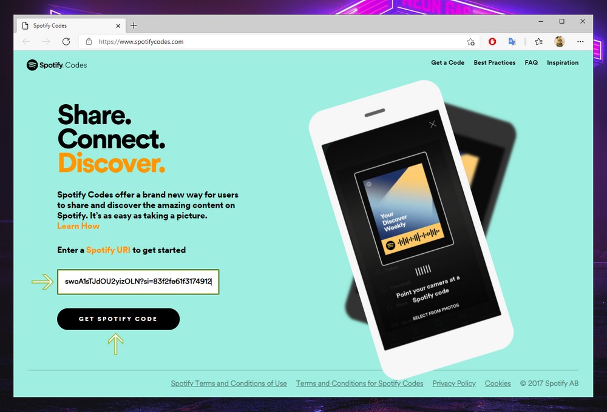The image size is (607, 412).
Task: Click the browser refresh icon
Action: [x=66, y=41]
